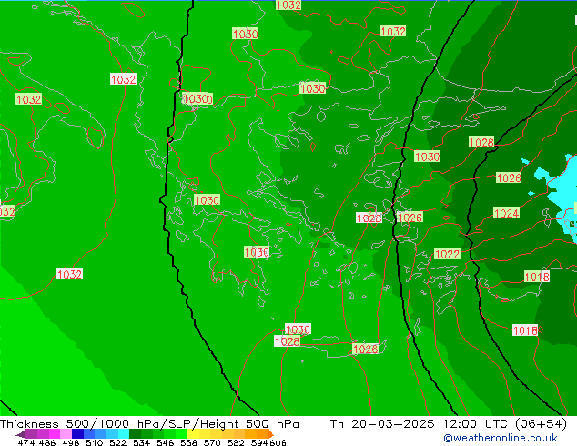This screenshot has height=446, width=577.
Task: Click the forecast date 'Th 20-03-2025 12:00 UTC'
Action: [x=419, y=424]
